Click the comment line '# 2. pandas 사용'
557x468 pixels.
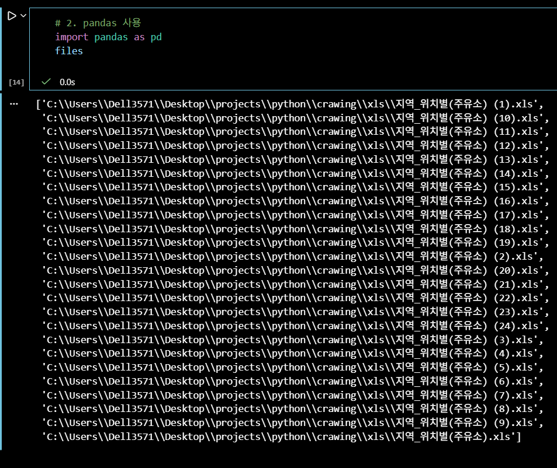[x=98, y=23]
